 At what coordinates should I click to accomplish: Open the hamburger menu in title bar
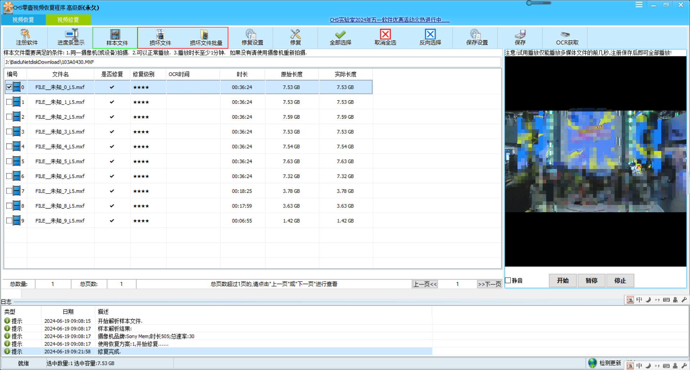(x=639, y=5)
